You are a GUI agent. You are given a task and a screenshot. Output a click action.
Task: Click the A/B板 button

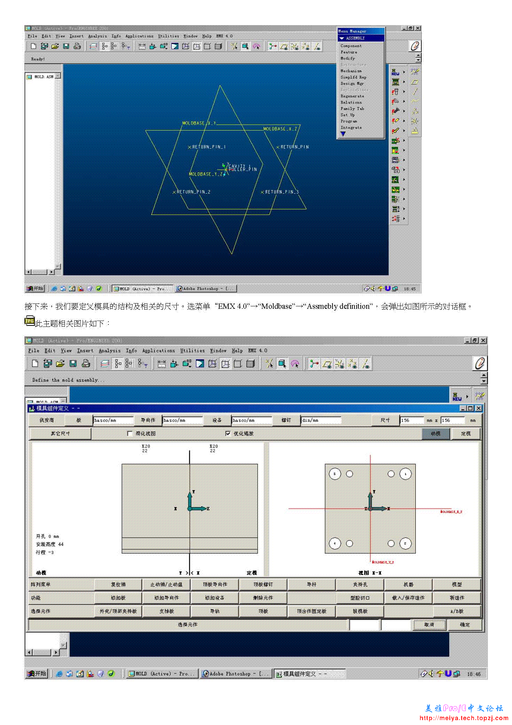coord(457,611)
